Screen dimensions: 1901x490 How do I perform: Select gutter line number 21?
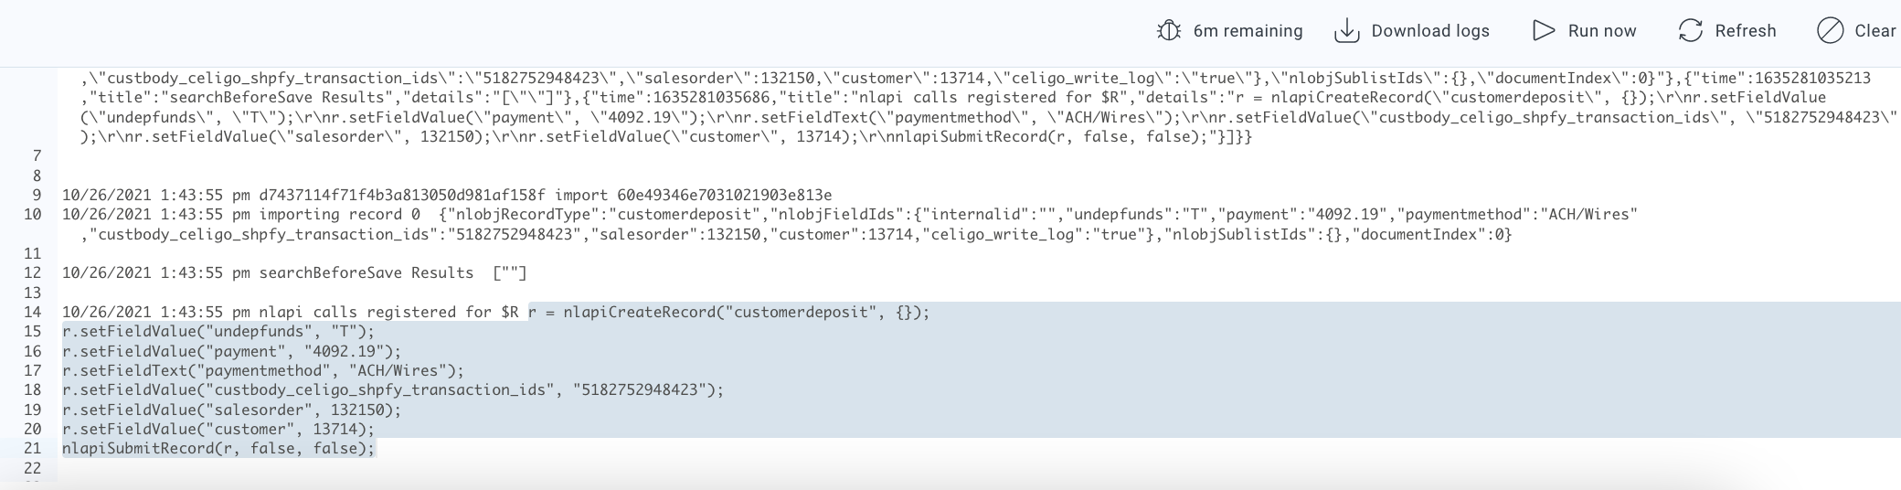(33, 448)
